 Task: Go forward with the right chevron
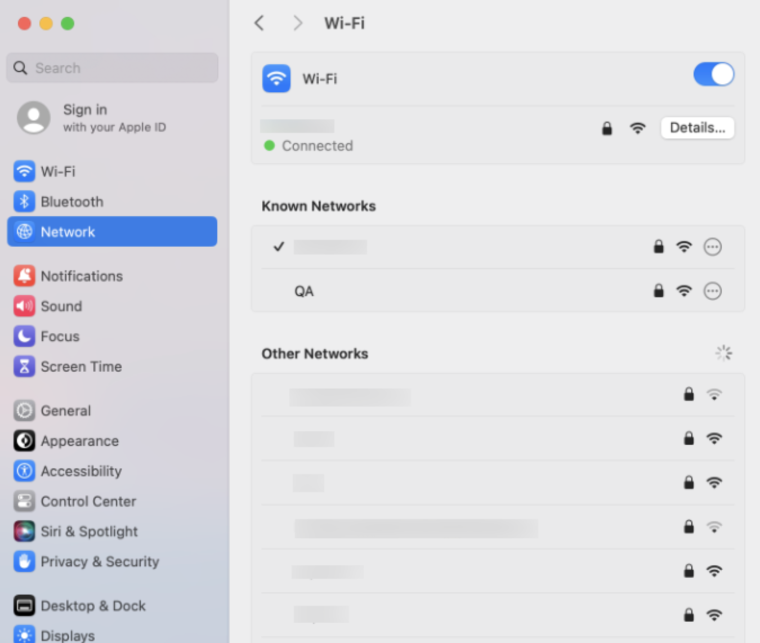click(x=297, y=23)
